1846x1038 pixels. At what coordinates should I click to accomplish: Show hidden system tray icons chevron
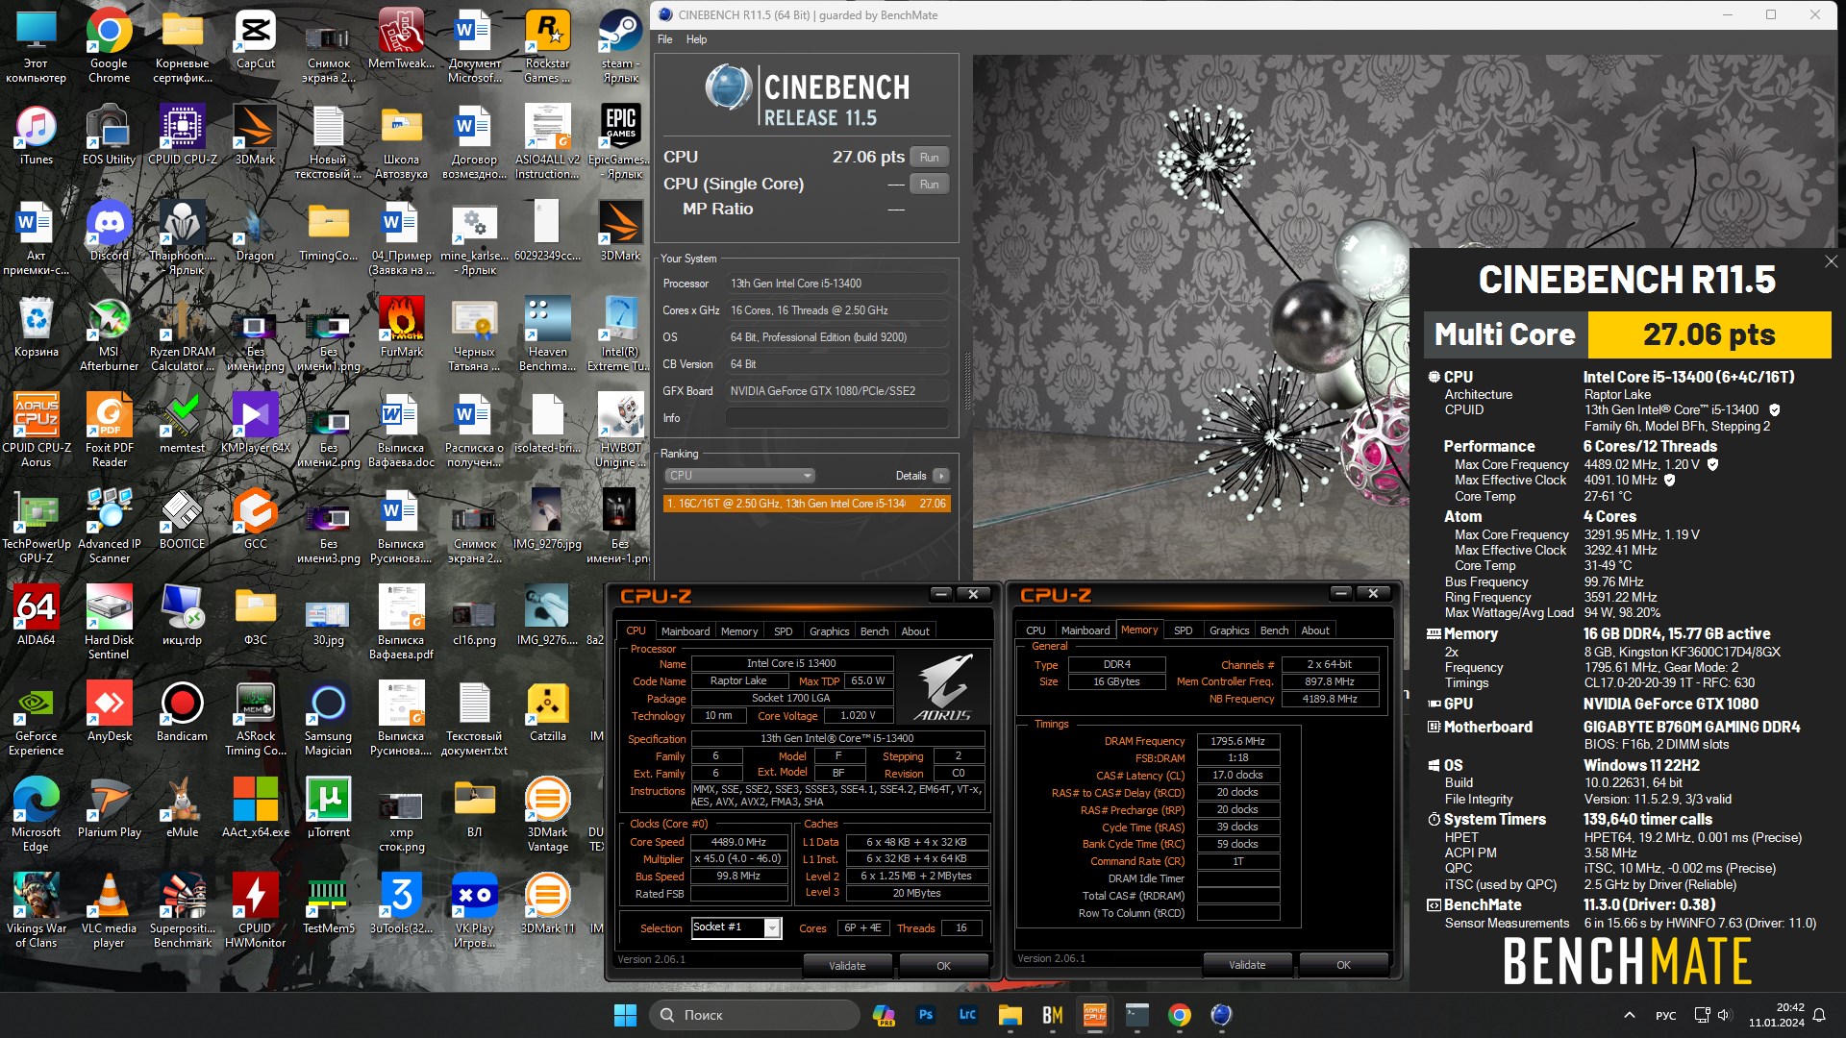(x=1629, y=1015)
